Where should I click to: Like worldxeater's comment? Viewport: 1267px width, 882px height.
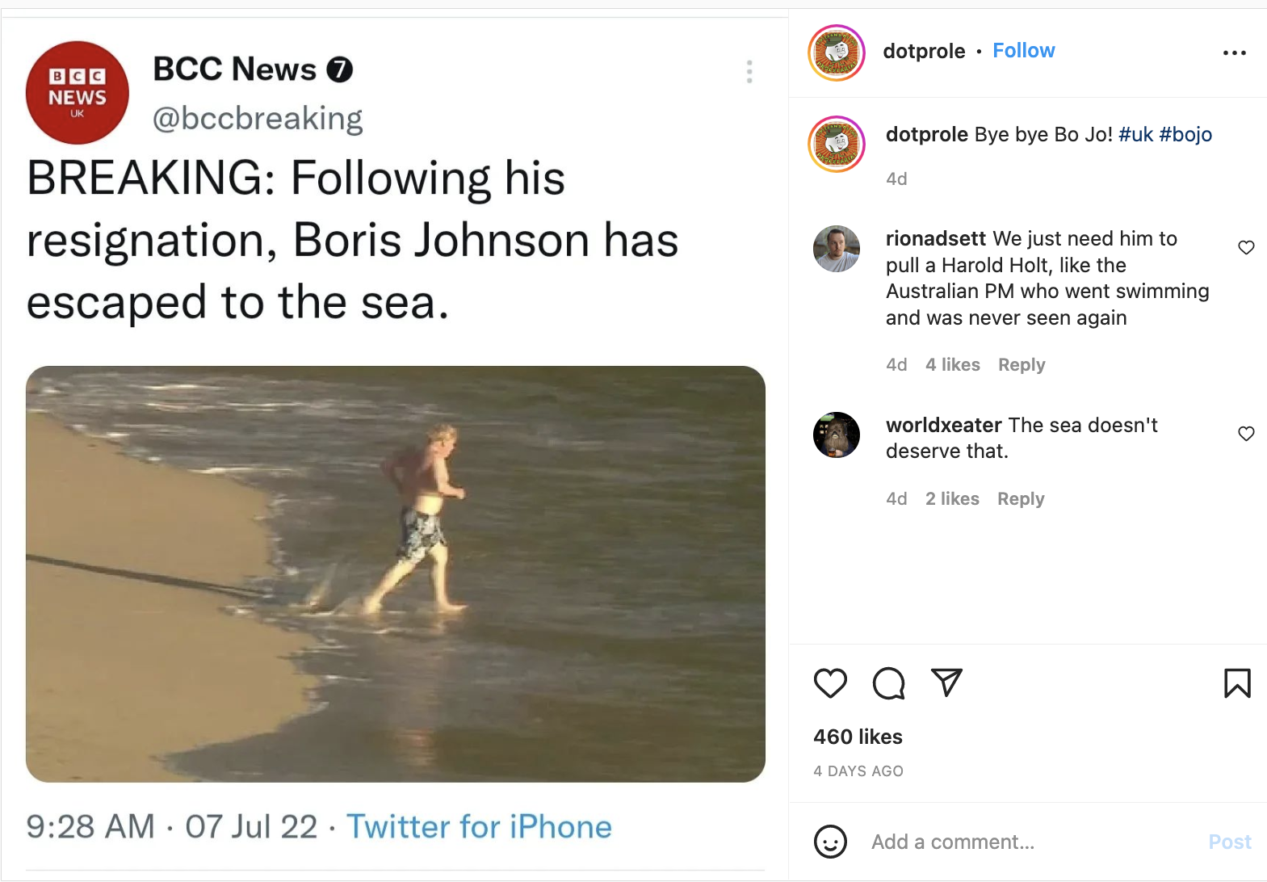(x=1246, y=434)
